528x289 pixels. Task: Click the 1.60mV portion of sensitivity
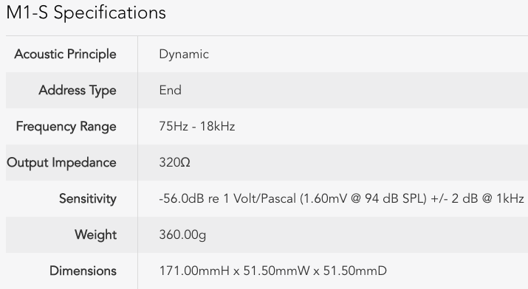coord(325,198)
